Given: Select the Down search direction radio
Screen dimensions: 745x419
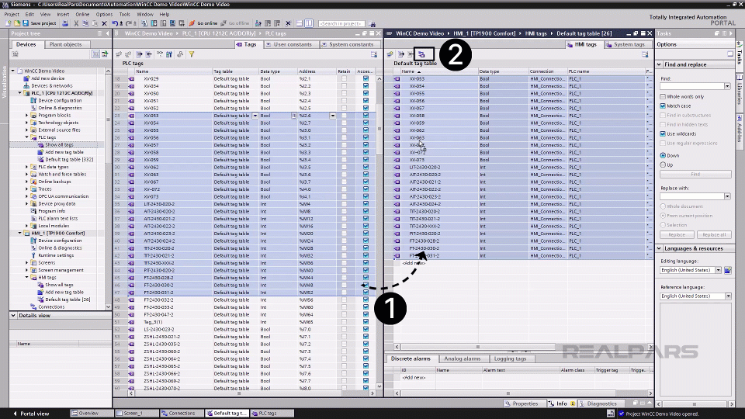Looking at the screenshot, I should 663,155.
